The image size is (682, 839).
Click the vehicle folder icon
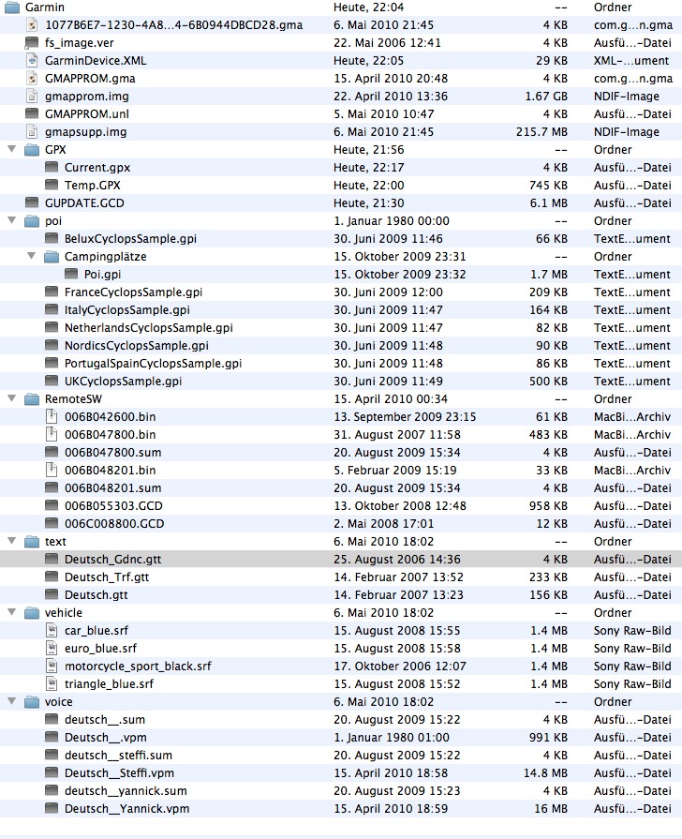click(32, 613)
